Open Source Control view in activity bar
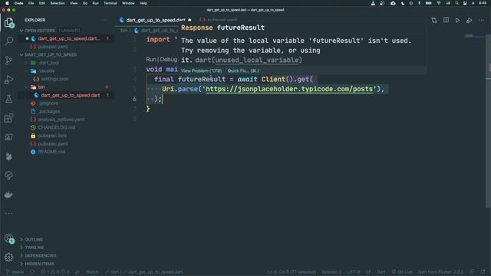This screenshot has height=276, width=491. point(8,61)
